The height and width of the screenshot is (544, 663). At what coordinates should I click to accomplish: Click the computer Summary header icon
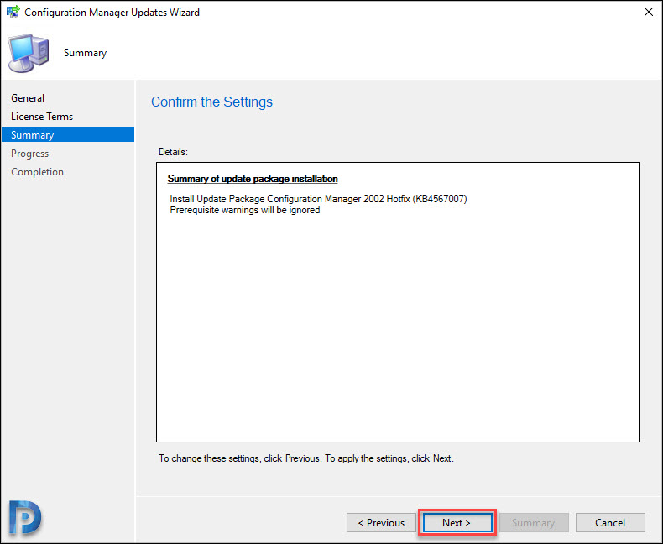pos(29,53)
